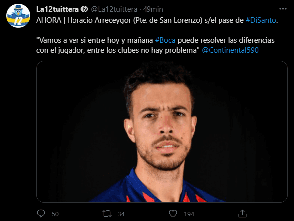The width and height of the screenshot is (294, 221).
Task: Click the 194 likes count
Action: (189, 214)
